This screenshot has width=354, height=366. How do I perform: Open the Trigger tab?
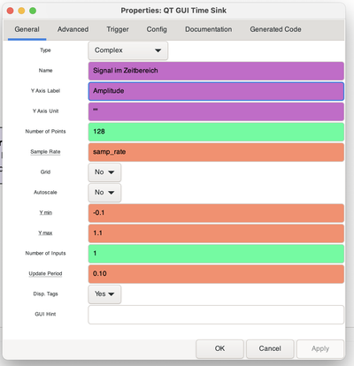[118, 29]
